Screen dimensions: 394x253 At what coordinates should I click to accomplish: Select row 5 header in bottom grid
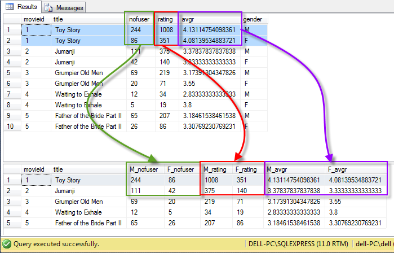10,223
